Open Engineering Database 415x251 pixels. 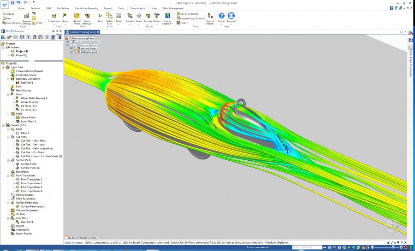(190, 18)
